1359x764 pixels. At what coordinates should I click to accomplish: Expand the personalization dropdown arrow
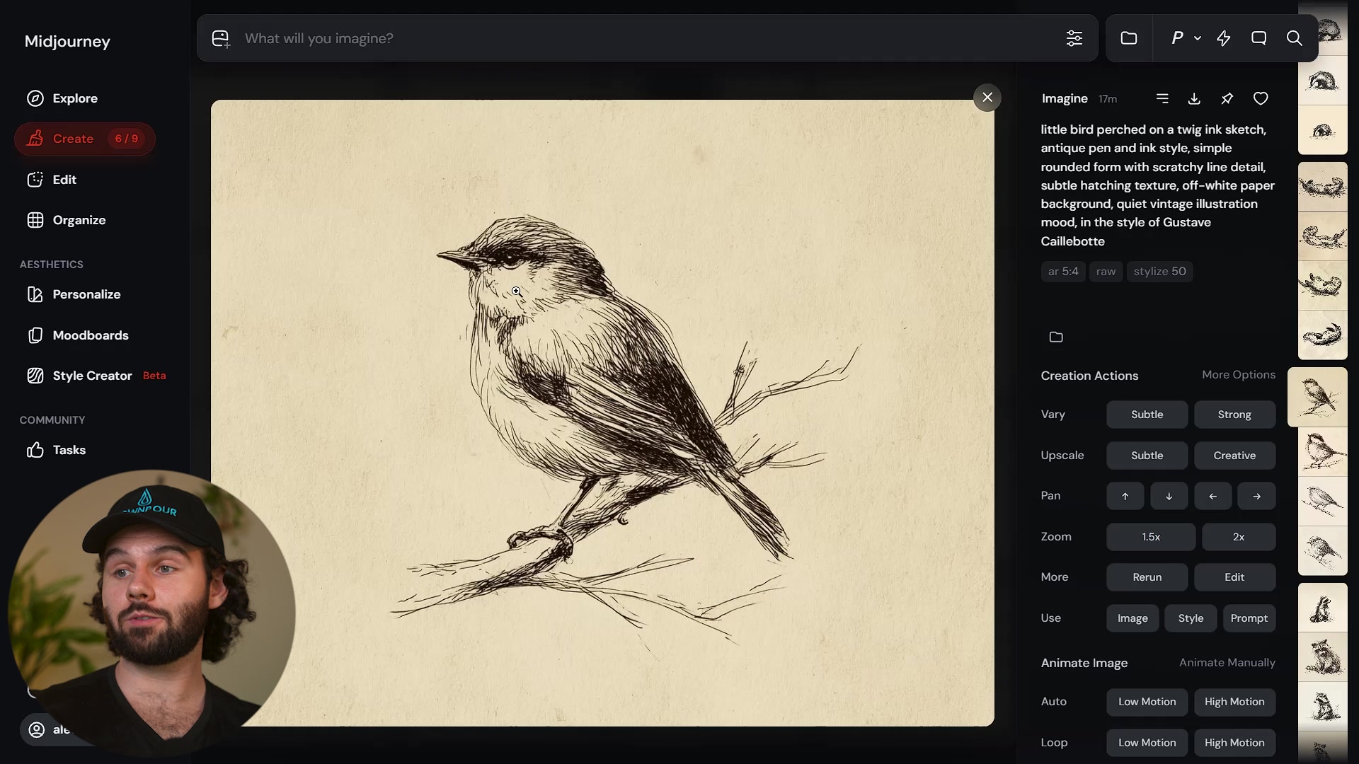[1198, 38]
